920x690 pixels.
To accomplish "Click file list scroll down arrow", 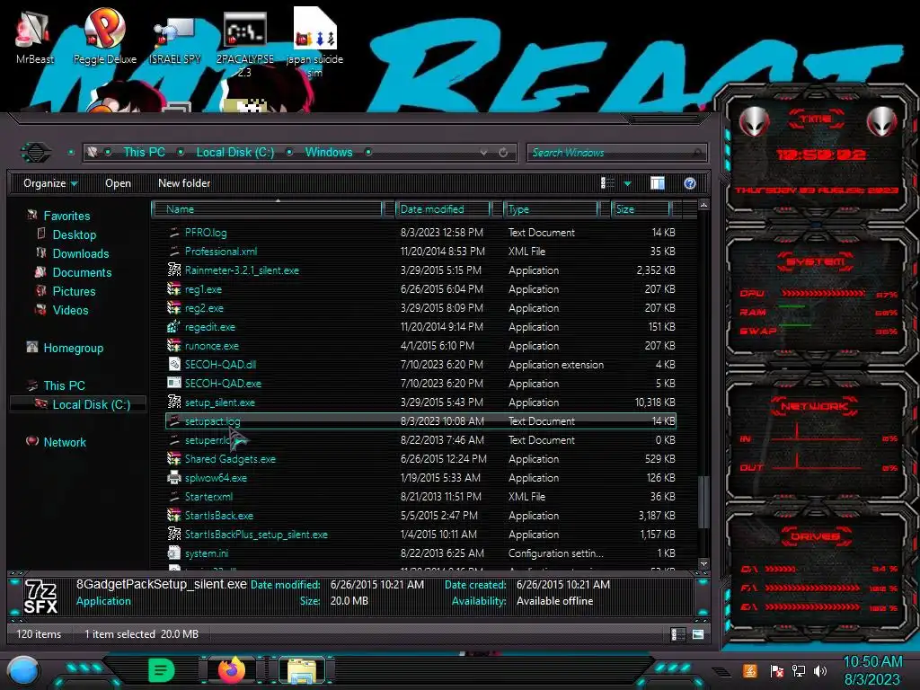I will point(703,563).
